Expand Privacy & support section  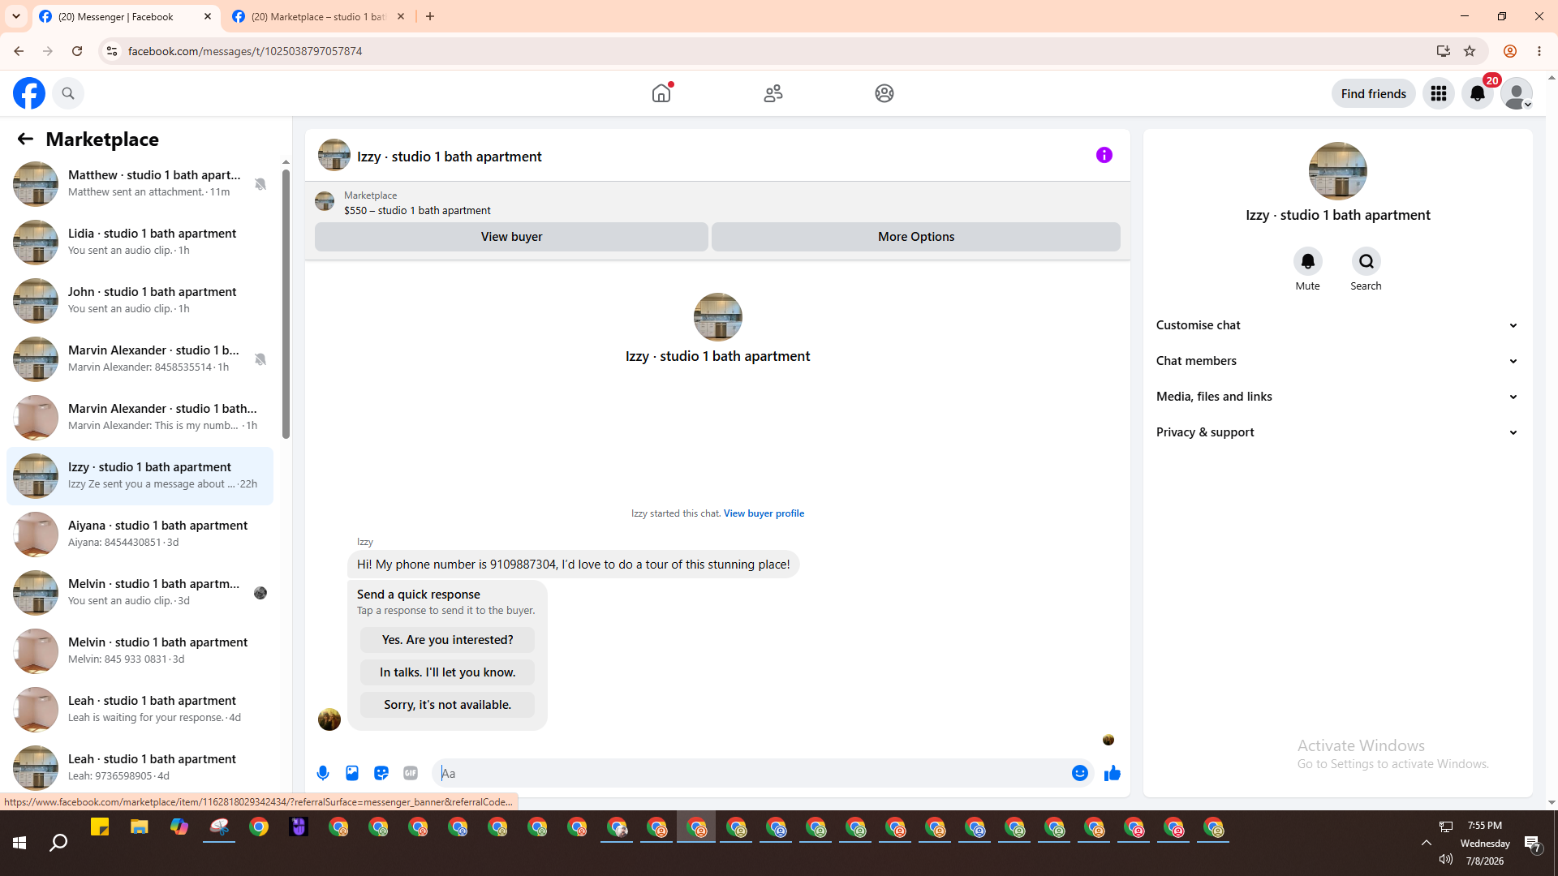point(1338,432)
